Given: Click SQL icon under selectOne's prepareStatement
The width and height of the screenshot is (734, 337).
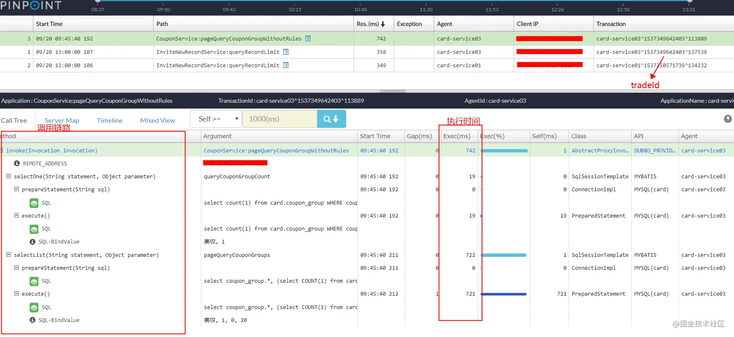Looking at the screenshot, I should (x=34, y=203).
